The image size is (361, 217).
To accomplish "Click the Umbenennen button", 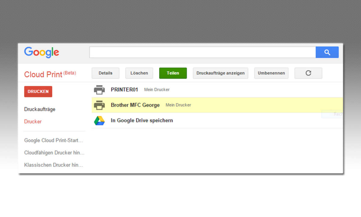I will tap(271, 73).
